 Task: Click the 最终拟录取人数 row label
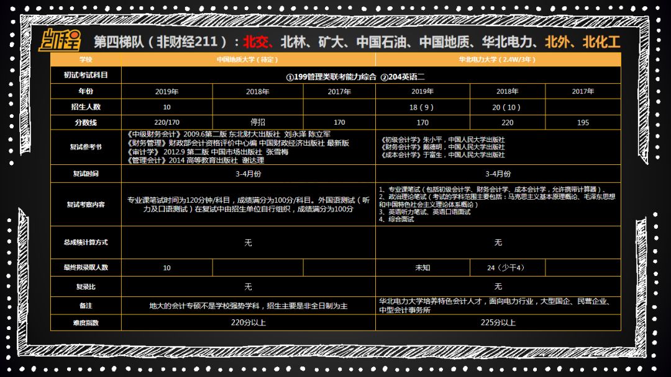[86, 267]
